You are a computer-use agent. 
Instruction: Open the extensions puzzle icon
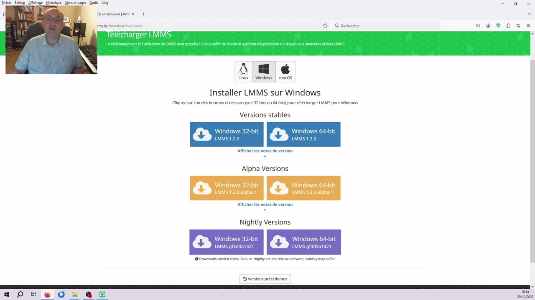(508, 26)
